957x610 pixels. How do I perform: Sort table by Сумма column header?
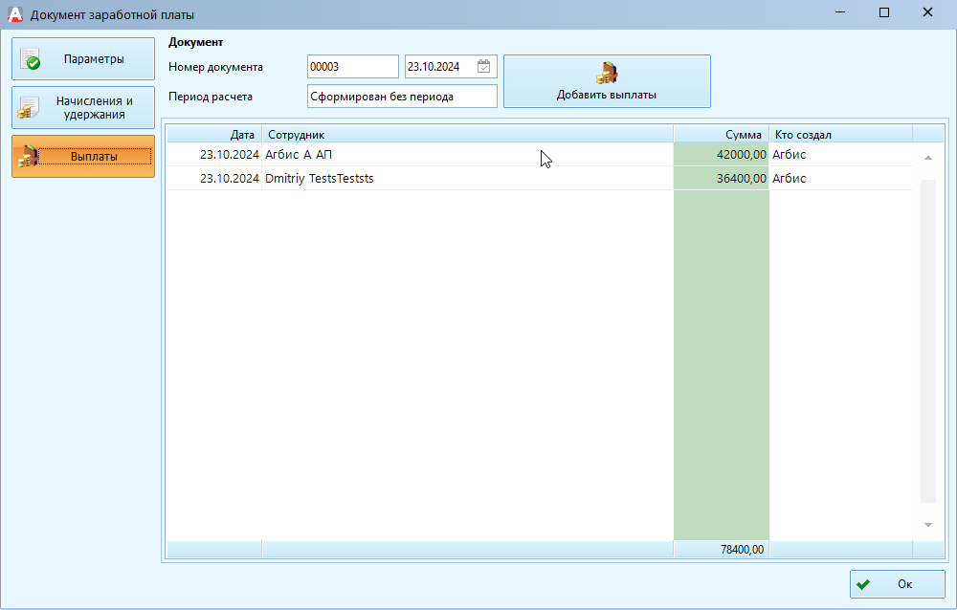tap(722, 135)
